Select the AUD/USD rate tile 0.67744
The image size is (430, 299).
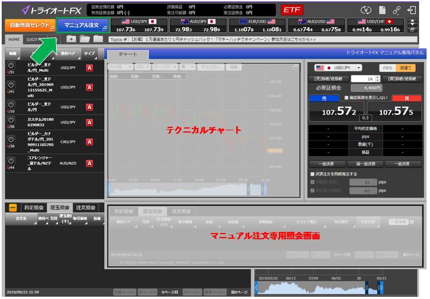pyautogui.click(x=316, y=25)
